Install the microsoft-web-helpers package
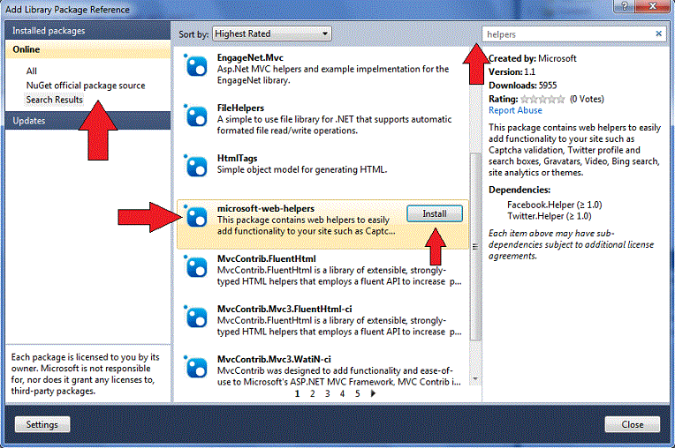Screen dimensions: 675x448 (x=435, y=213)
